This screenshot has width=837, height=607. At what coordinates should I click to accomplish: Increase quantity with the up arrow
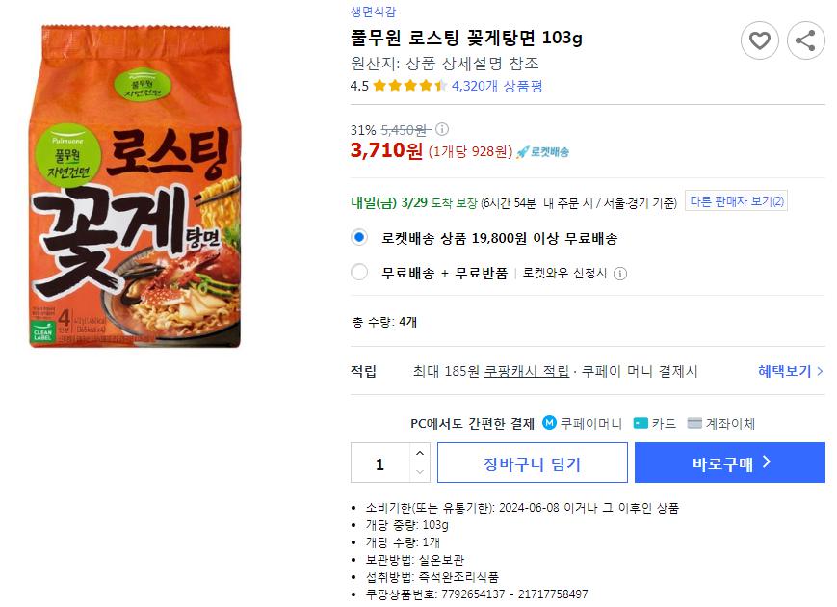pos(419,453)
